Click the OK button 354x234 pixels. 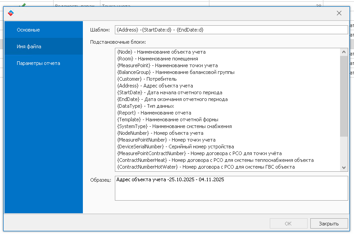(x=288, y=223)
